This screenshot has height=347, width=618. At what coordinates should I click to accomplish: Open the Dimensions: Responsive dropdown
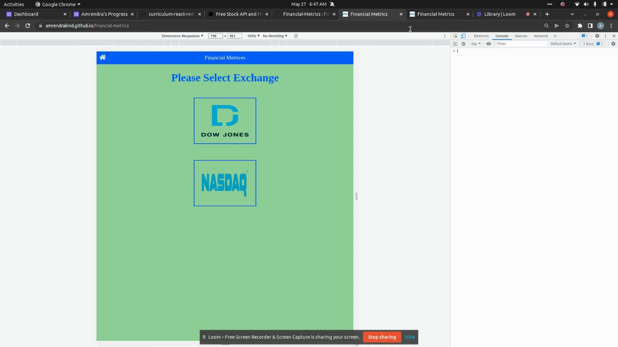pyautogui.click(x=183, y=36)
